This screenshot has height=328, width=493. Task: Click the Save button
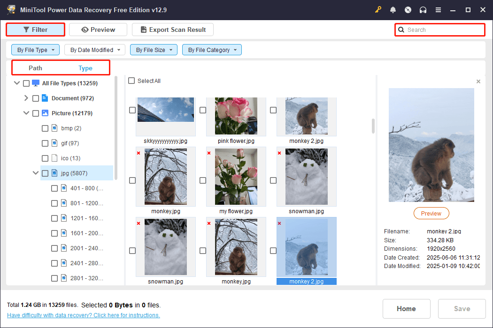point(462,309)
